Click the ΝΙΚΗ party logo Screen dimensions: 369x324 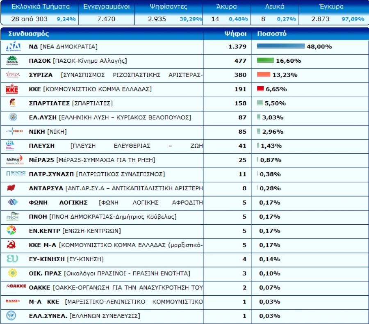coord(14,131)
